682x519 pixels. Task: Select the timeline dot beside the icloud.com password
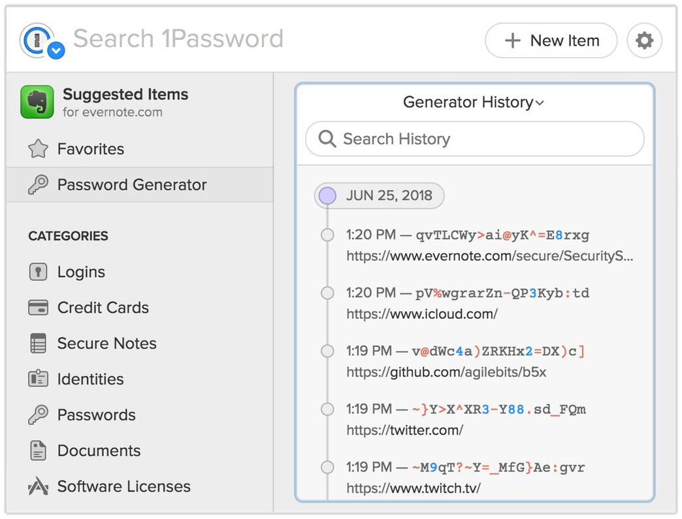(x=327, y=293)
